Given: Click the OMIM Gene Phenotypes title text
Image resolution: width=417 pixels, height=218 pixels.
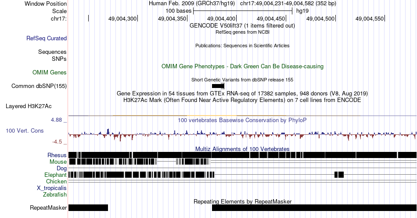Looking at the screenshot, I should 242,66.
